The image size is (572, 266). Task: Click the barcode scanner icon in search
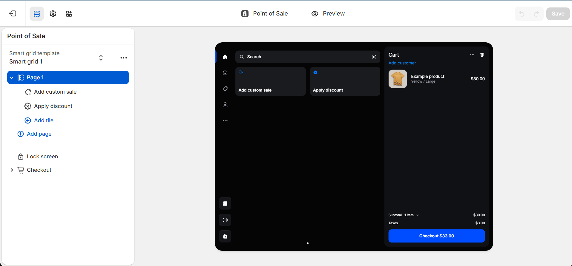click(374, 57)
